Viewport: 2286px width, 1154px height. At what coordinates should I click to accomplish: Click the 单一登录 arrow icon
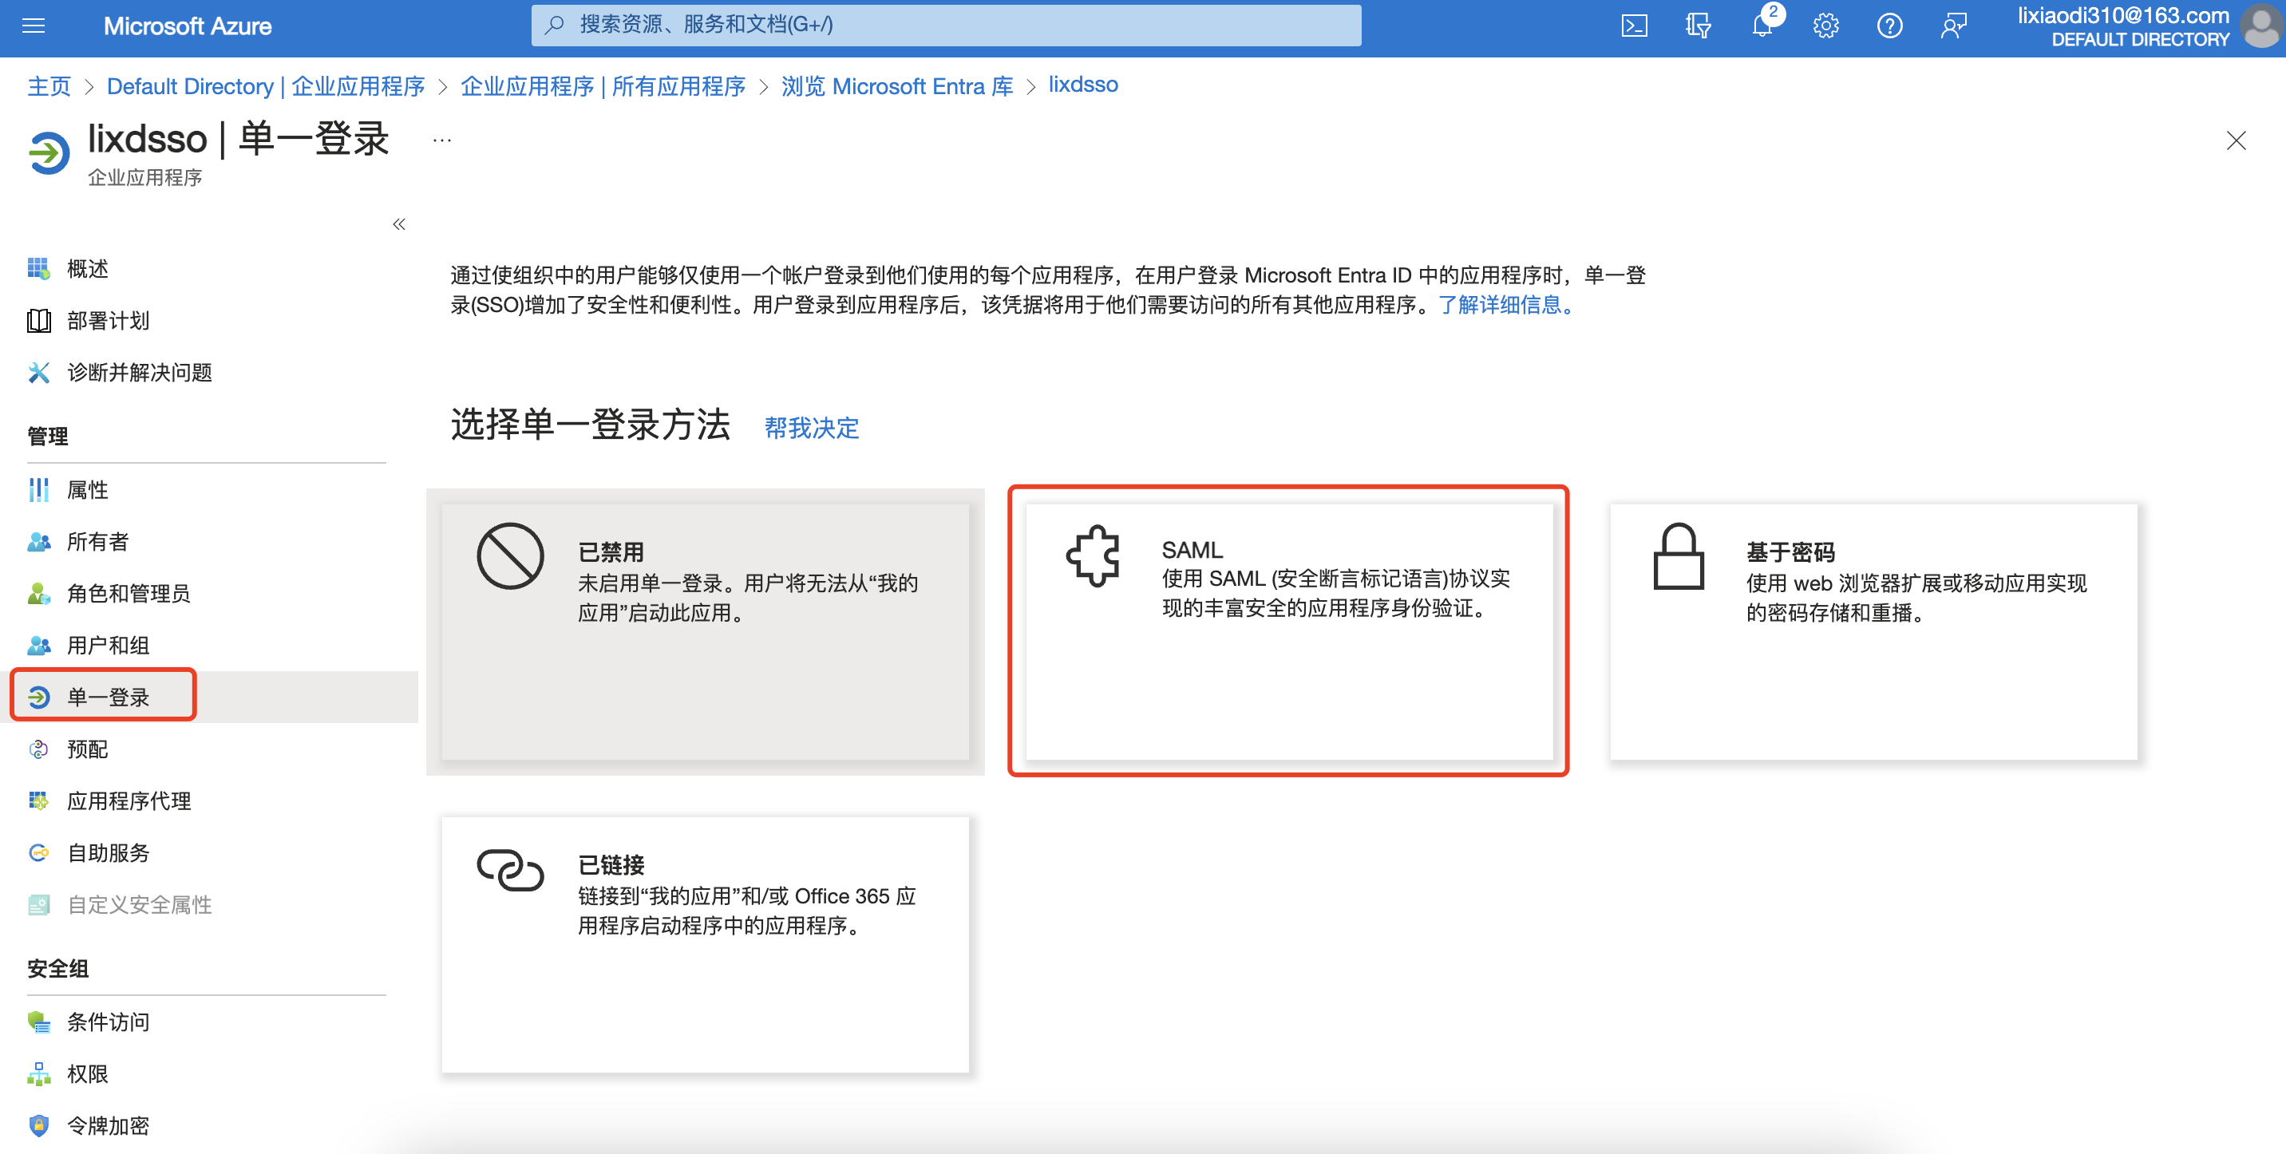coord(38,698)
